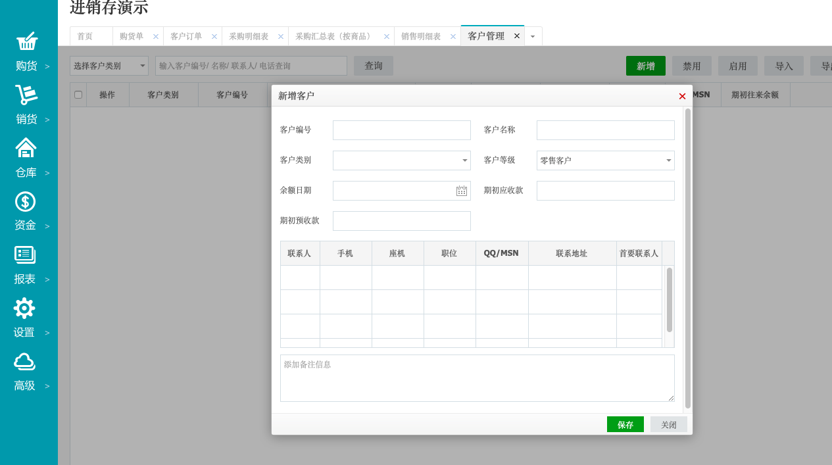The height and width of the screenshot is (465, 832).
Task: Click the 导入 button
Action: (x=784, y=66)
